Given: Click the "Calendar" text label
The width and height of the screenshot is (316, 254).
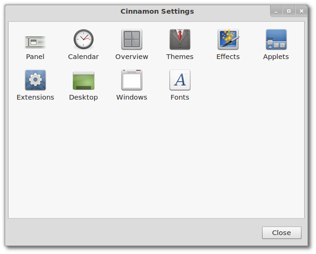Looking at the screenshot, I should pyautogui.click(x=84, y=57).
